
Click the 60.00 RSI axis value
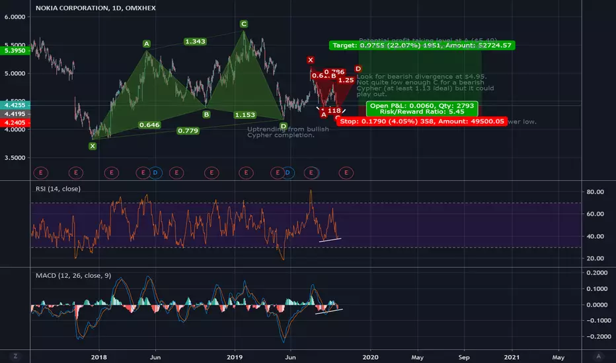pyautogui.click(x=595, y=214)
